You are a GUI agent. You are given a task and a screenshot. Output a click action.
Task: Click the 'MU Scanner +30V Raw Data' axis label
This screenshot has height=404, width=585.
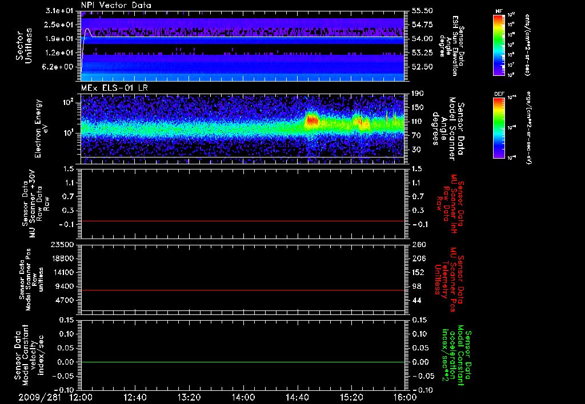(x=35, y=204)
